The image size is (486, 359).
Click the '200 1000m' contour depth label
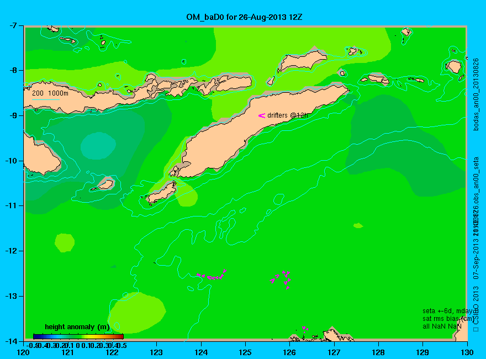tap(50, 93)
